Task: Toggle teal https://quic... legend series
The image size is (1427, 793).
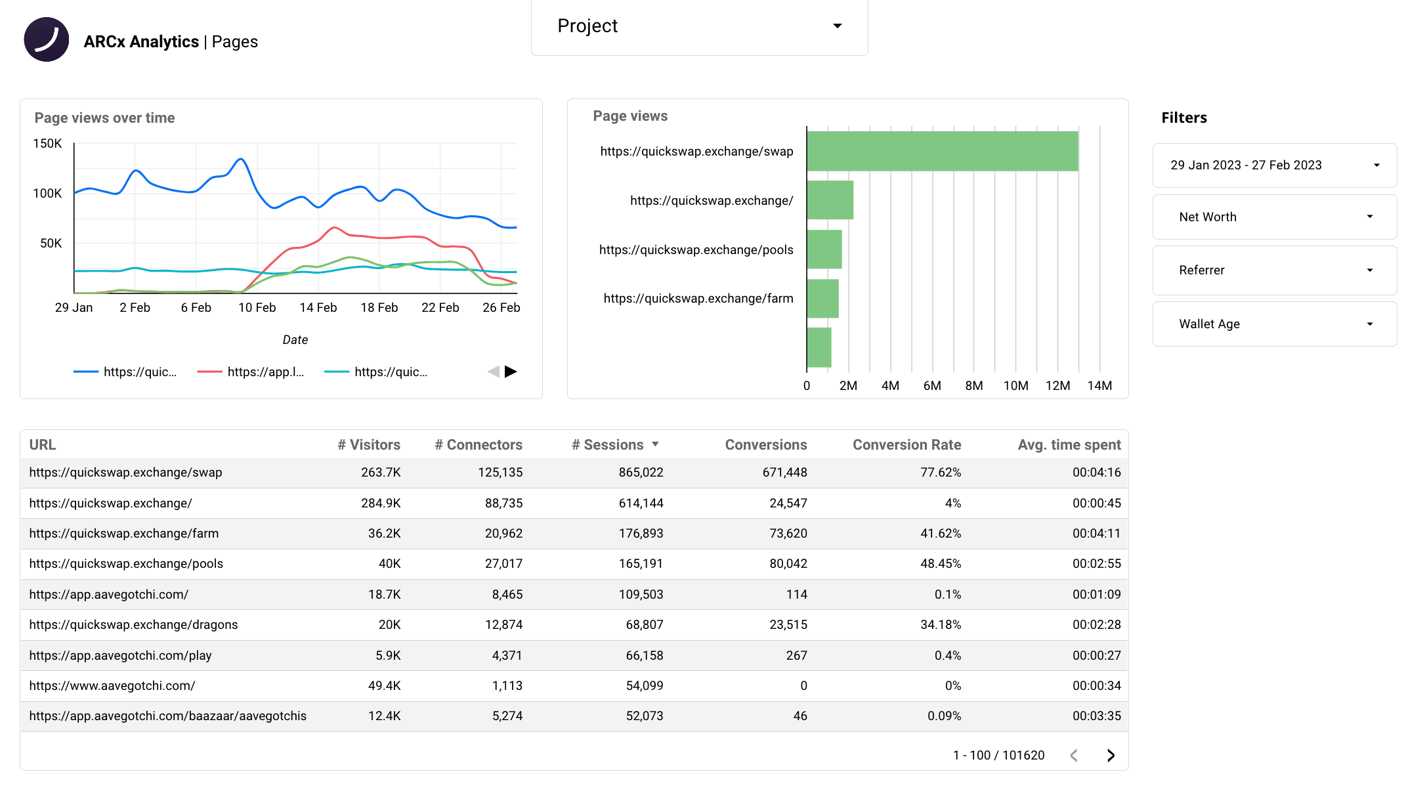Action: point(376,372)
